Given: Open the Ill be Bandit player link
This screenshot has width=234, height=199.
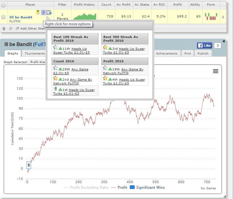Looking at the screenshot, I should click(x=21, y=17).
